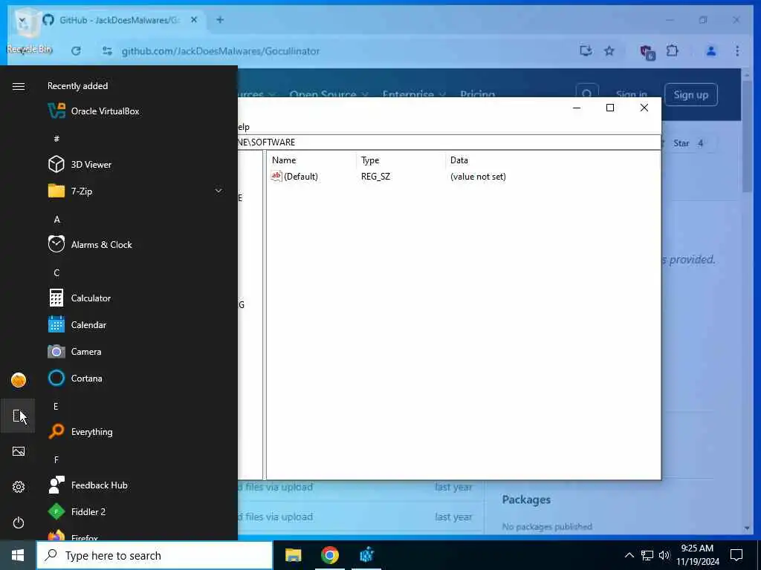This screenshot has width=761, height=570.
Task: Close the GitHub browser tab
Action: (x=194, y=20)
